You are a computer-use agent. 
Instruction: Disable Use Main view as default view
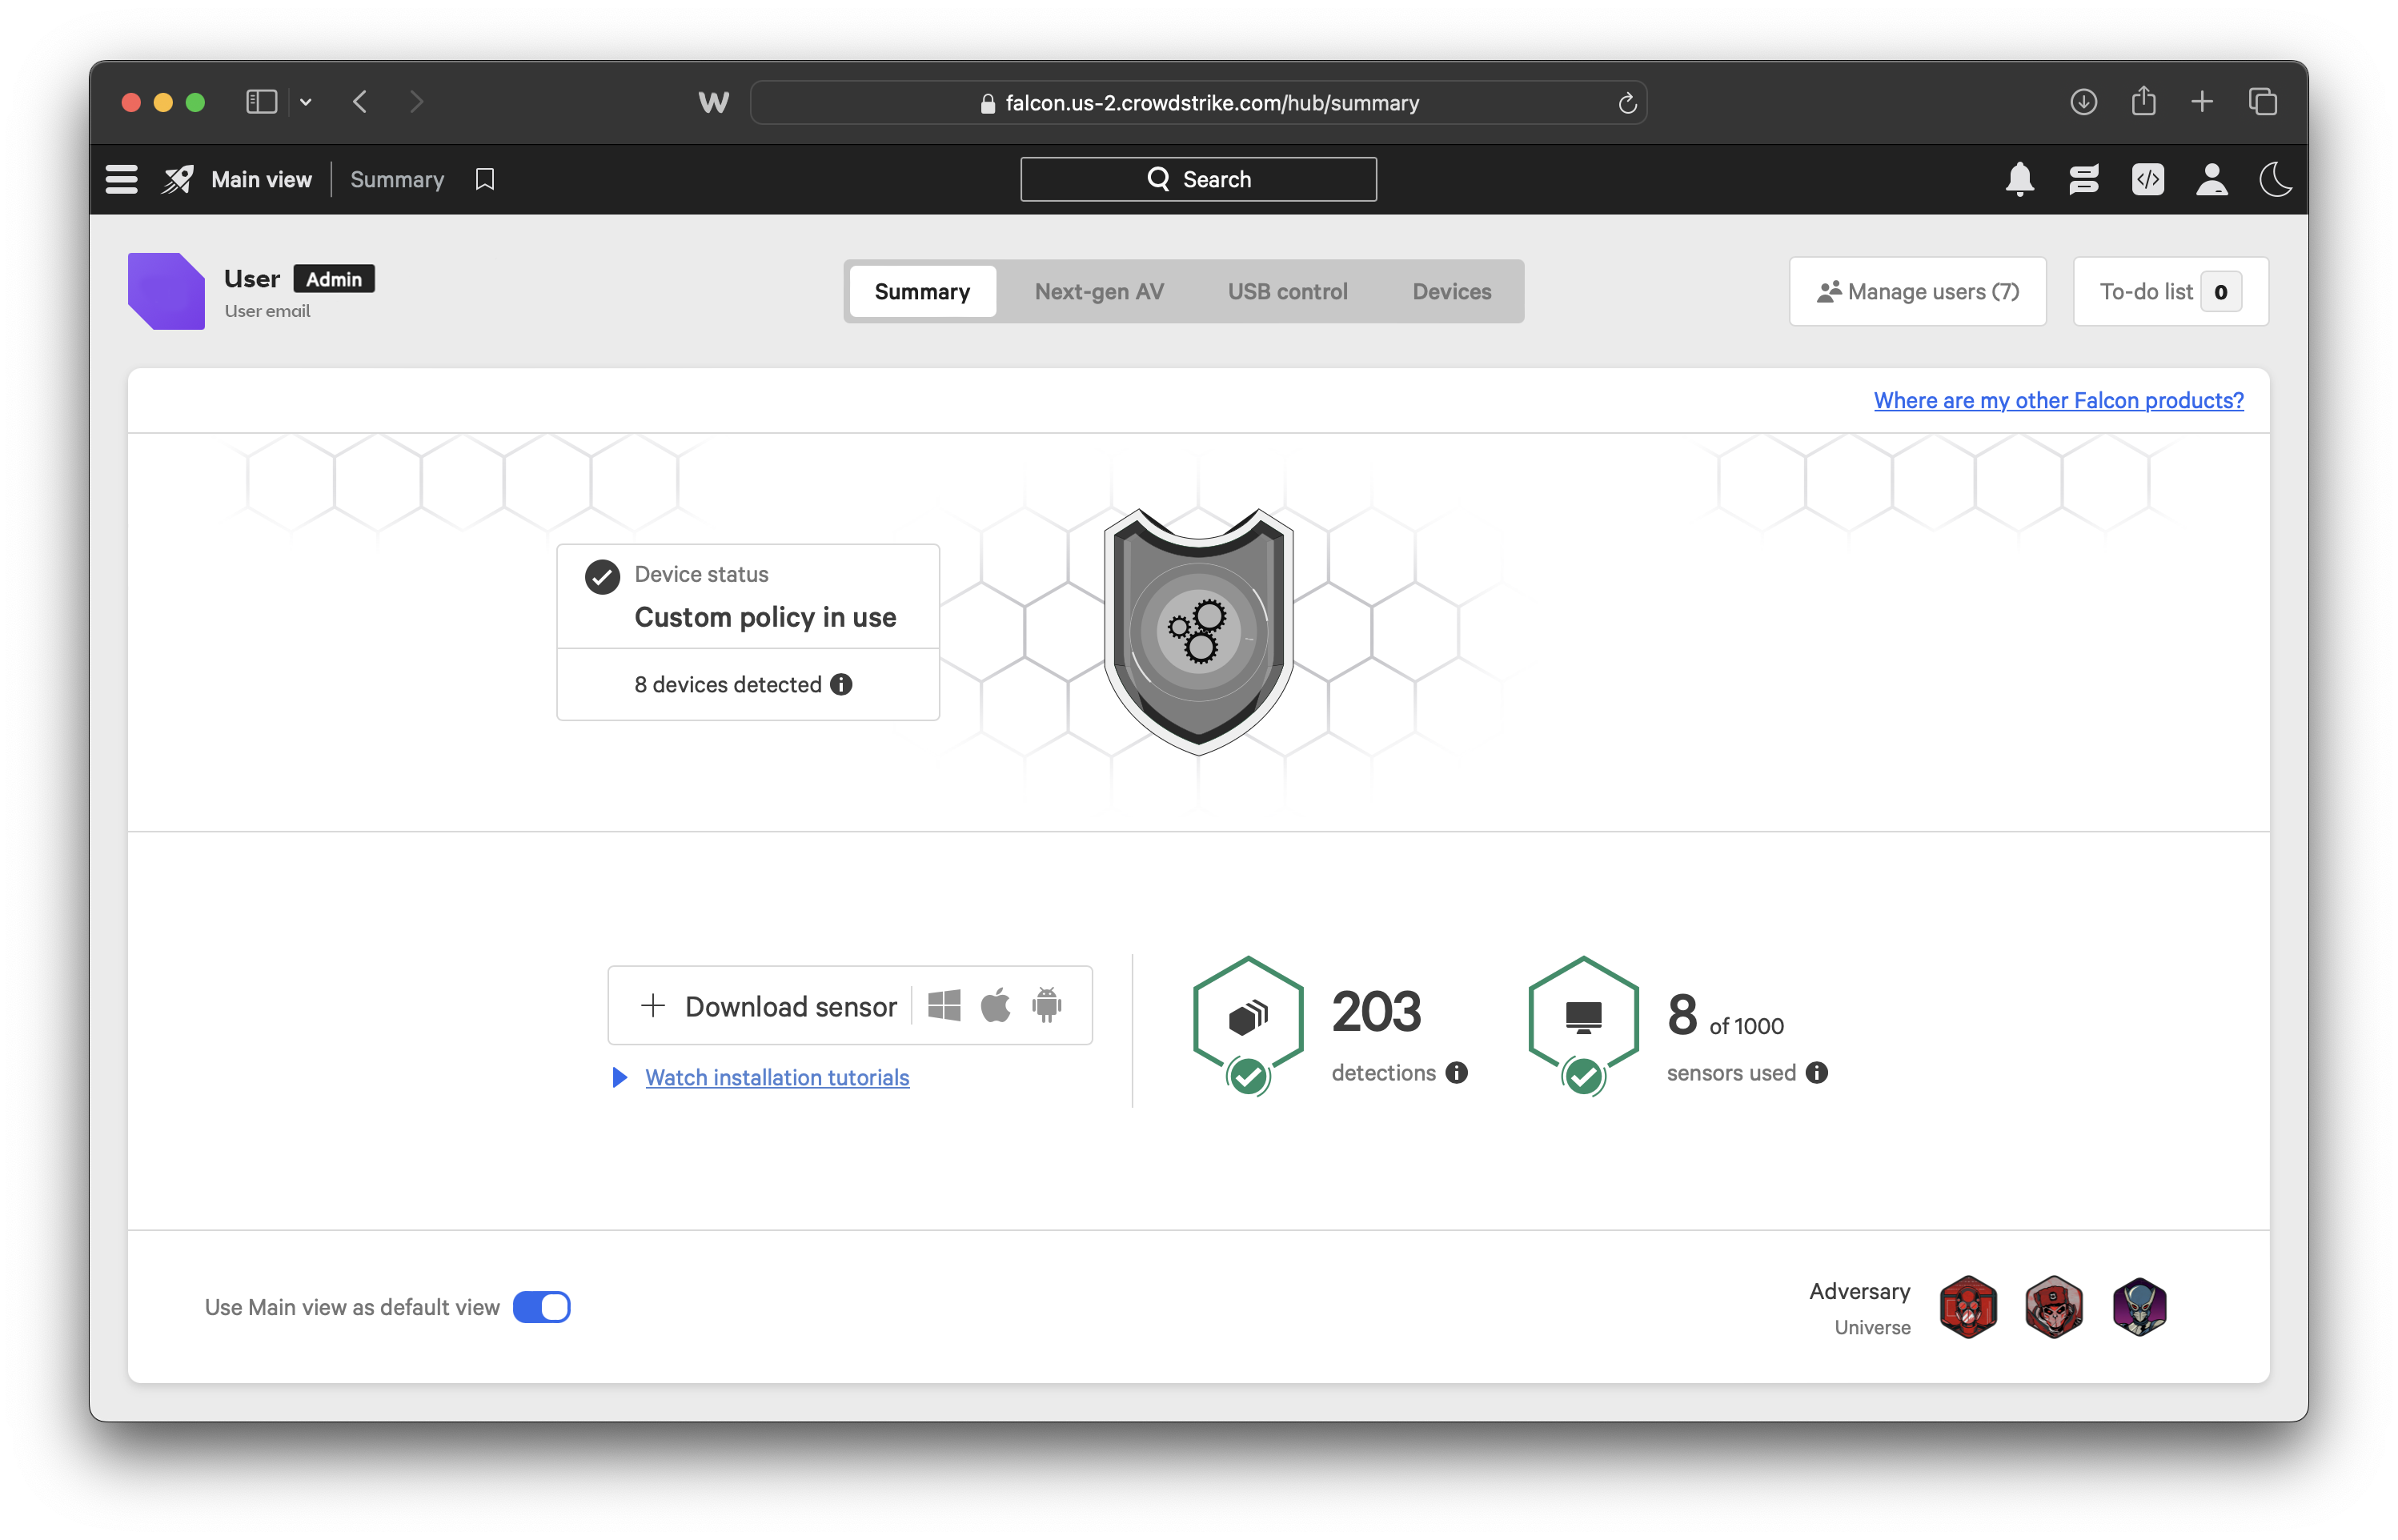point(541,1307)
